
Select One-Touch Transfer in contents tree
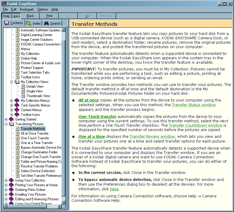pyautogui.click(x=35, y=138)
